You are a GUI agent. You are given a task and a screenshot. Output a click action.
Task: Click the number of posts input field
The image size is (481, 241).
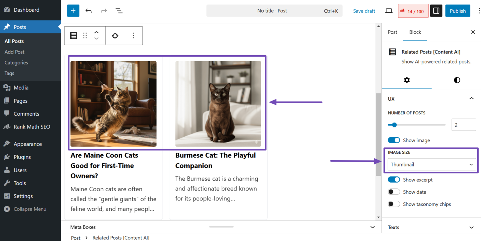click(464, 125)
